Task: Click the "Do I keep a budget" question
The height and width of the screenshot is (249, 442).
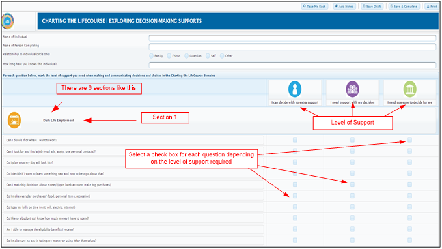Action: coord(48,218)
